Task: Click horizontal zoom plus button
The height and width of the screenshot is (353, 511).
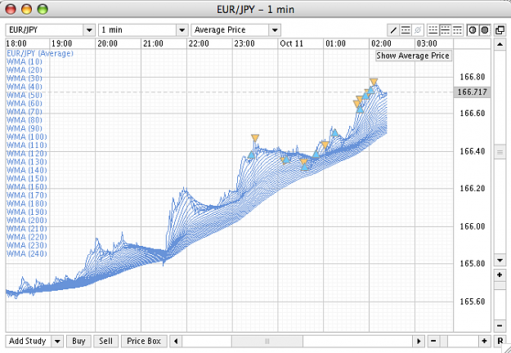Action: pos(484,342)
